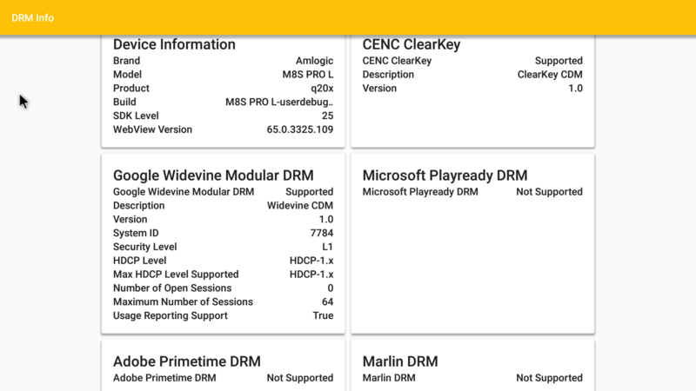Viewport: 696px width, 391px height.
Task: Select the Security Level label
Action: 144,247
